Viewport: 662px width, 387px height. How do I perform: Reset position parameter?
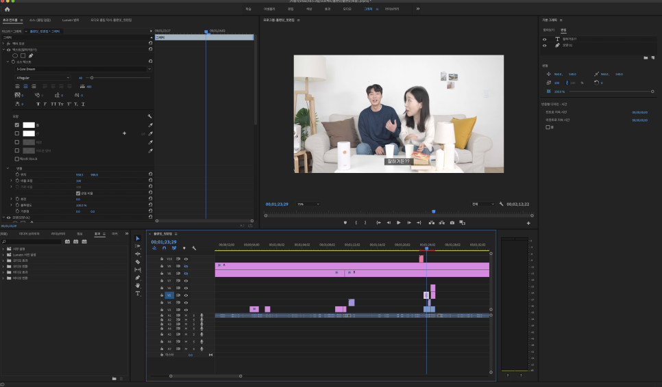[150, 174]
